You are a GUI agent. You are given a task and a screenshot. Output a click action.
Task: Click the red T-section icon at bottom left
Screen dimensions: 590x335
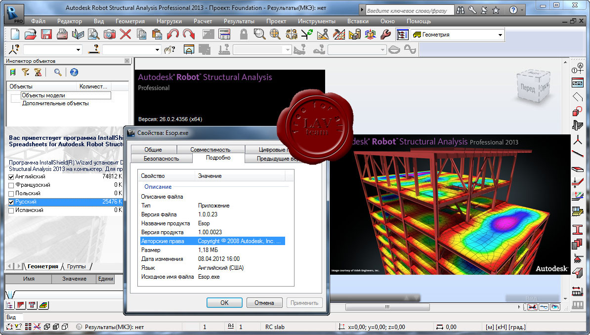32,305
